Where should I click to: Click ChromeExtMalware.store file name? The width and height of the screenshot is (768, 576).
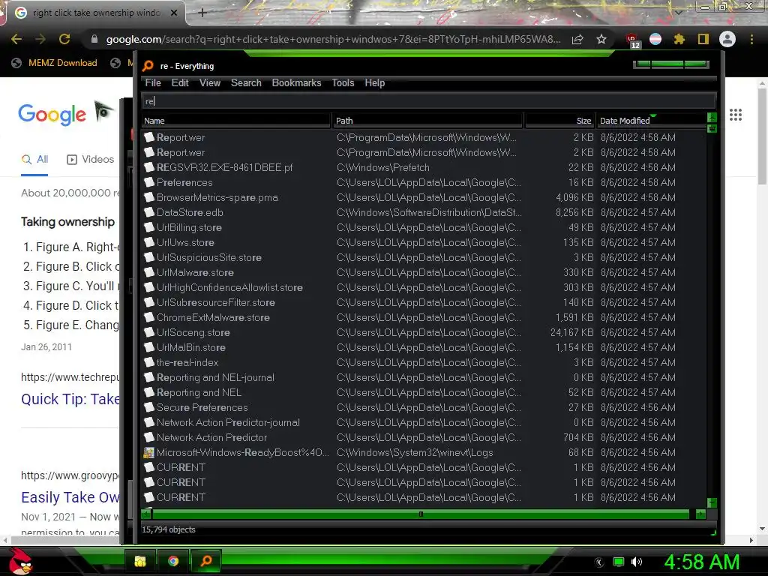click(213, 317)
